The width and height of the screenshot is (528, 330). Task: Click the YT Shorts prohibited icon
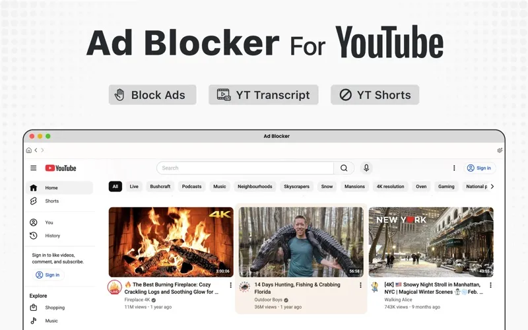tap(345, 95)
